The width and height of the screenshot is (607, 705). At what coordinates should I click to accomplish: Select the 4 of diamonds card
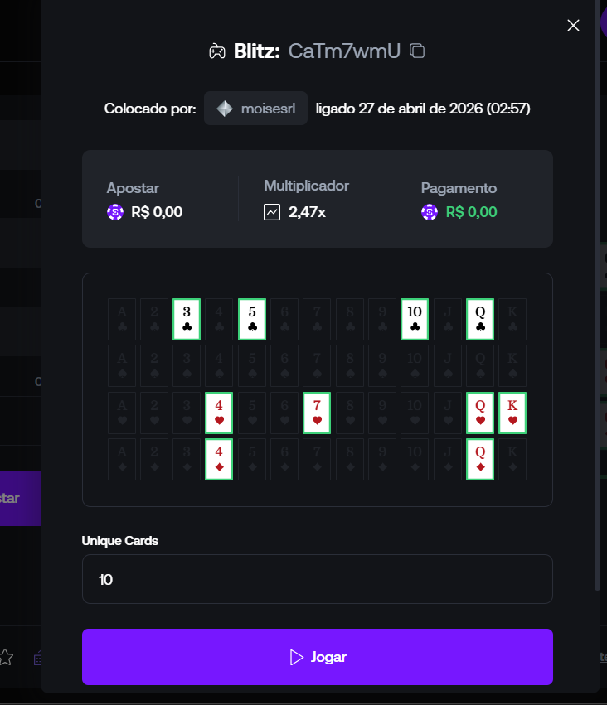click(x=219, y=460)
